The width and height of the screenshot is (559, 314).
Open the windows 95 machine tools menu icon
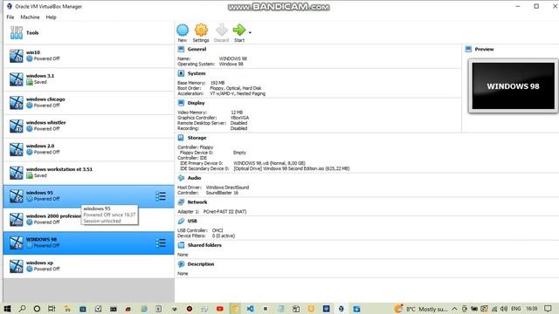coord(161,196)
